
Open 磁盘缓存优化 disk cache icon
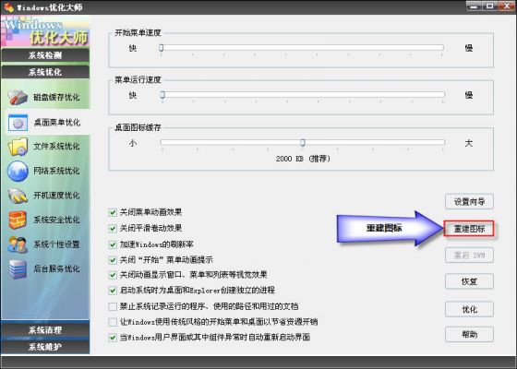click(x=18, y=97)
